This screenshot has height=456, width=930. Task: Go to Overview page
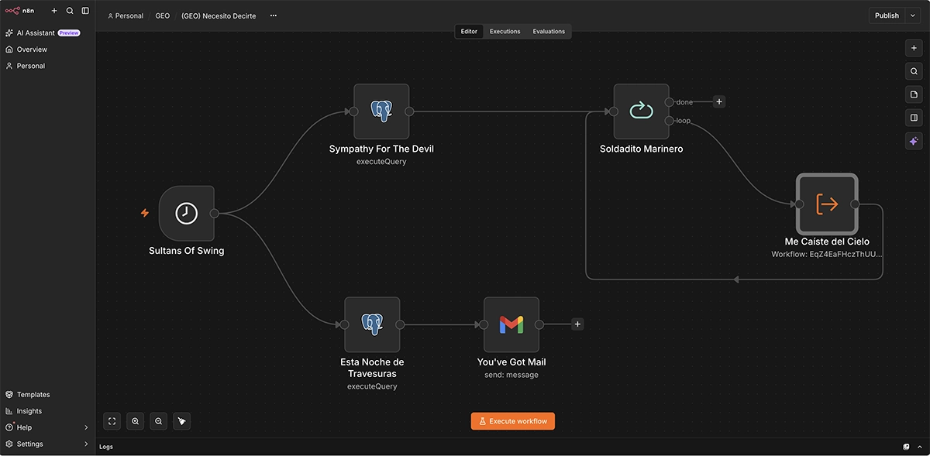tap(47, 50)
